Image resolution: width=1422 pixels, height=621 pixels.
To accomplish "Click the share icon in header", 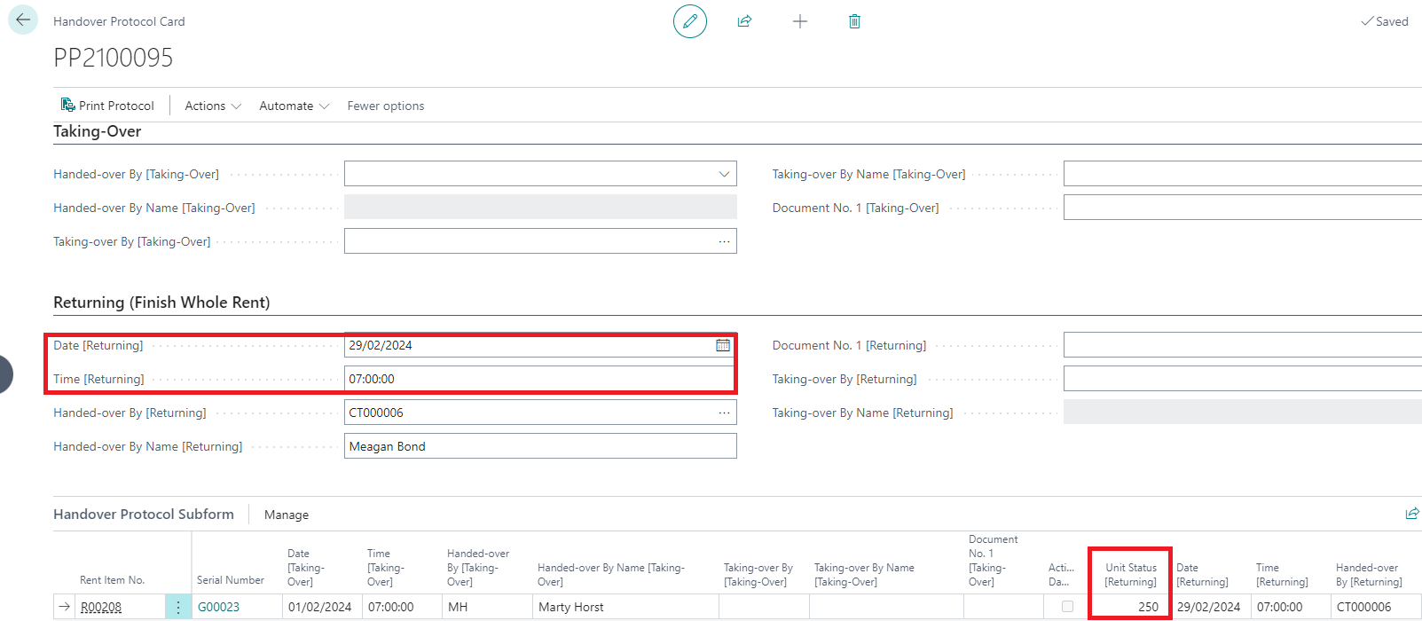I will click(744, 21).
